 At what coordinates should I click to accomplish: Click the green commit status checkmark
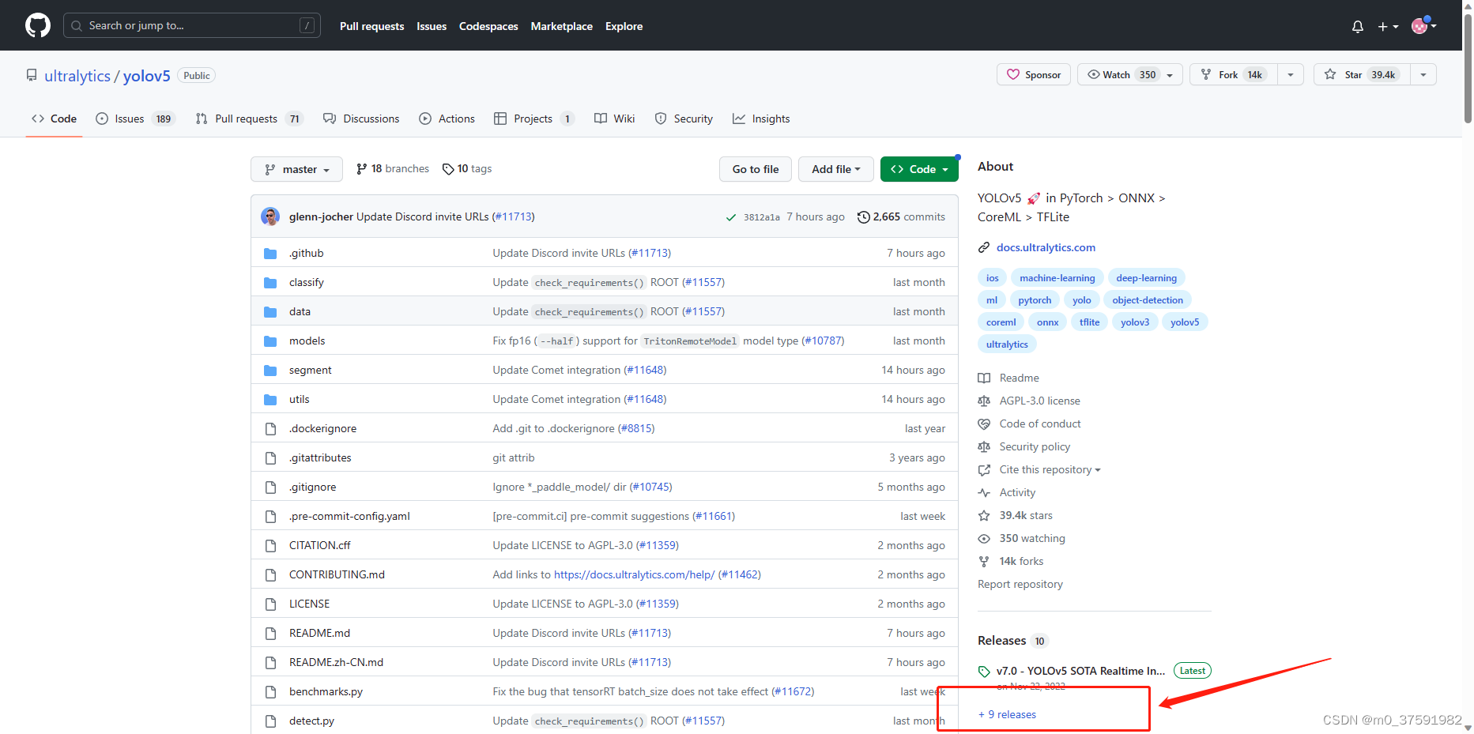point(731,217)
